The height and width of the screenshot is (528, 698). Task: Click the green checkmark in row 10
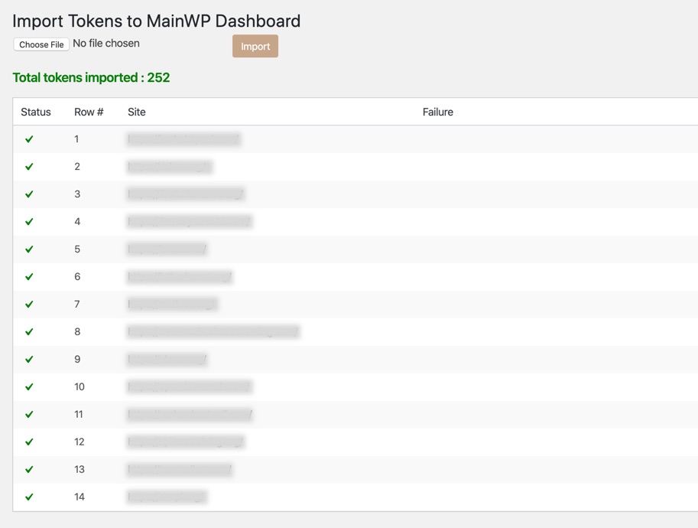click(x=29, y=386)
